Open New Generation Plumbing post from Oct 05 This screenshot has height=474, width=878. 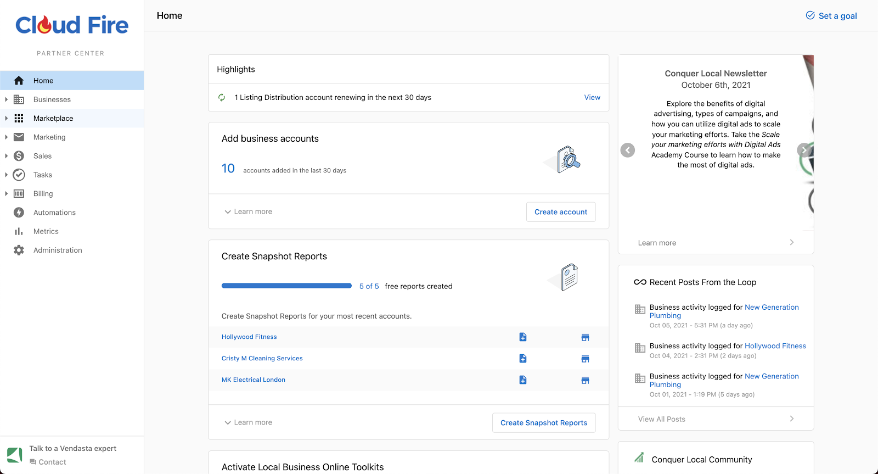[724, 311]
